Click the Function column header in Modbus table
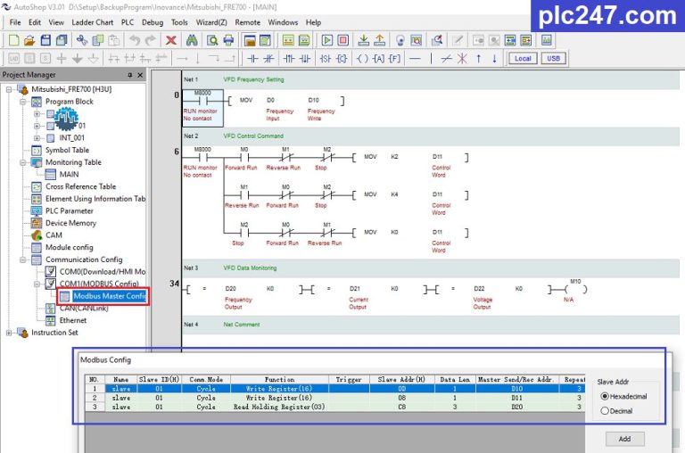Screen dimensions: 685x453 (279, 380)
